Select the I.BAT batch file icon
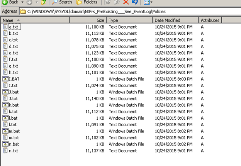This screenshot has width=241, height=166. 5,79
